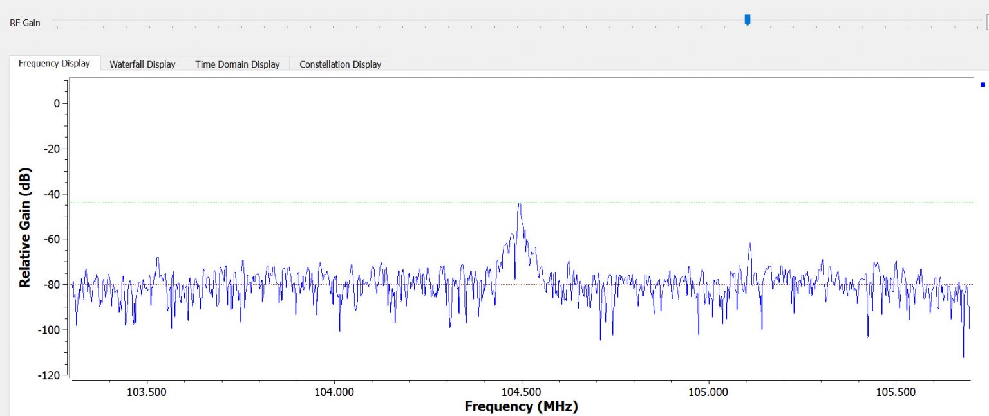Select the Time Domain Display tab

pyautogui.click(x=237, y=64)
